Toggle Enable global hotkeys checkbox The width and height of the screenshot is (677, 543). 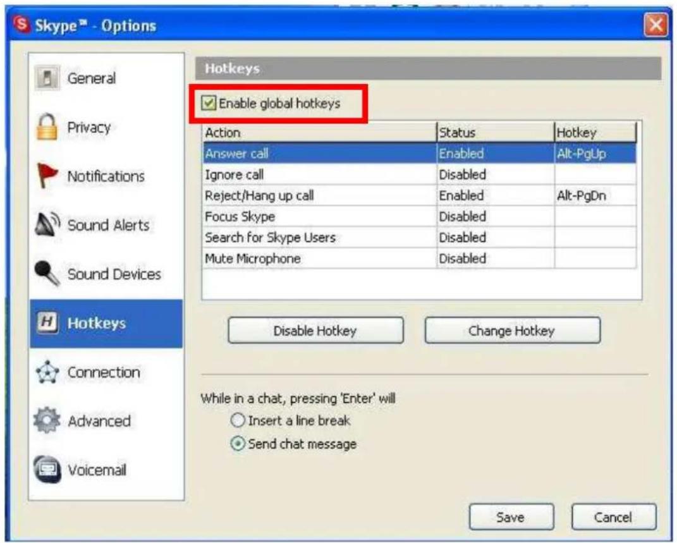209,103
